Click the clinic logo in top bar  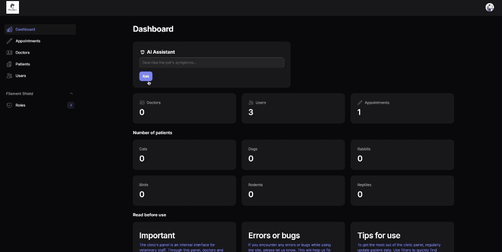(13, 7)
